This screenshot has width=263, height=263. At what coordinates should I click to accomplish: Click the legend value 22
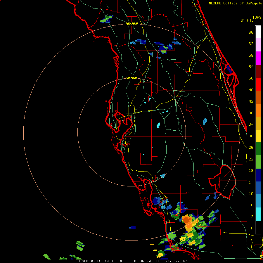tap(251, 159)
